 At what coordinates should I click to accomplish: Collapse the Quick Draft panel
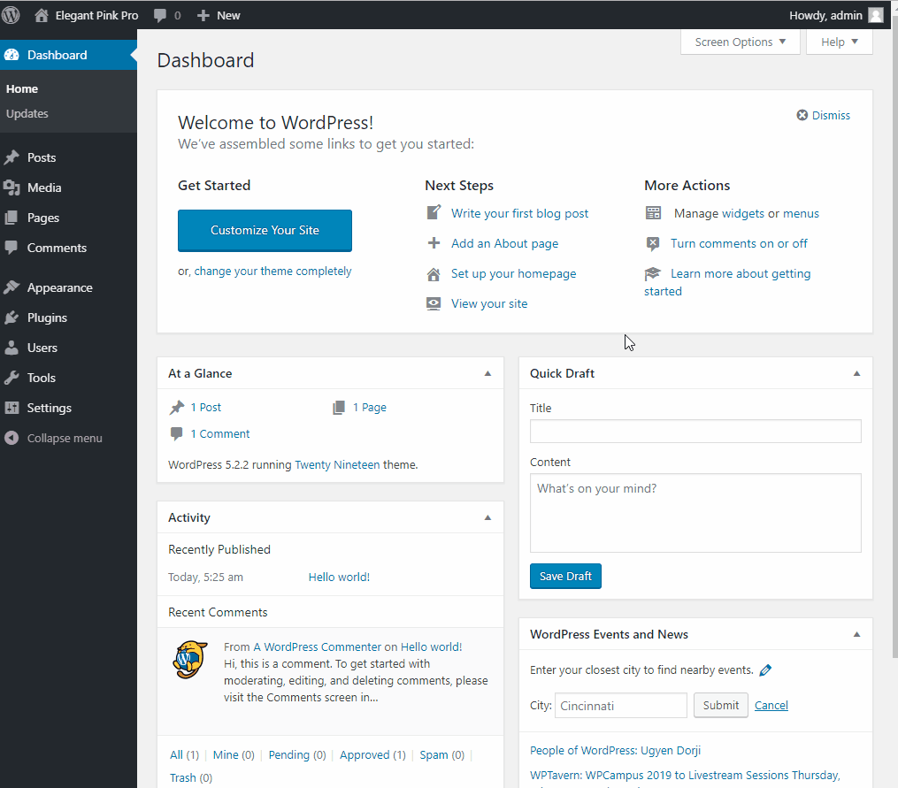click(856, 373)
